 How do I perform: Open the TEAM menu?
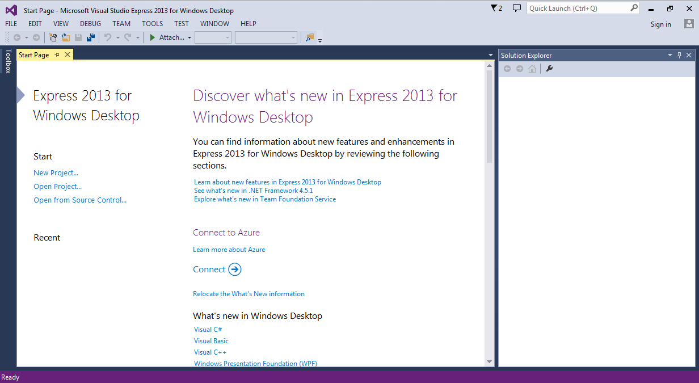coord(121,24)
